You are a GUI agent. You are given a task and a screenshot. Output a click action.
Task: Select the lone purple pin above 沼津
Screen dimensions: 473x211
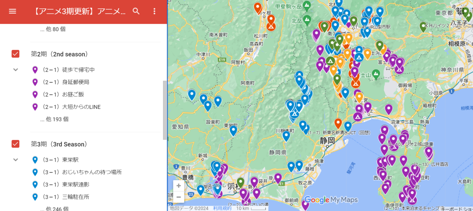tap(389, 109)
